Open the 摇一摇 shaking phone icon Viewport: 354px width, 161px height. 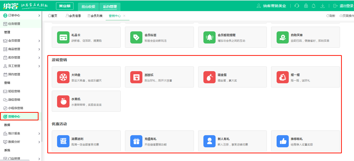[x=283, y=77]
